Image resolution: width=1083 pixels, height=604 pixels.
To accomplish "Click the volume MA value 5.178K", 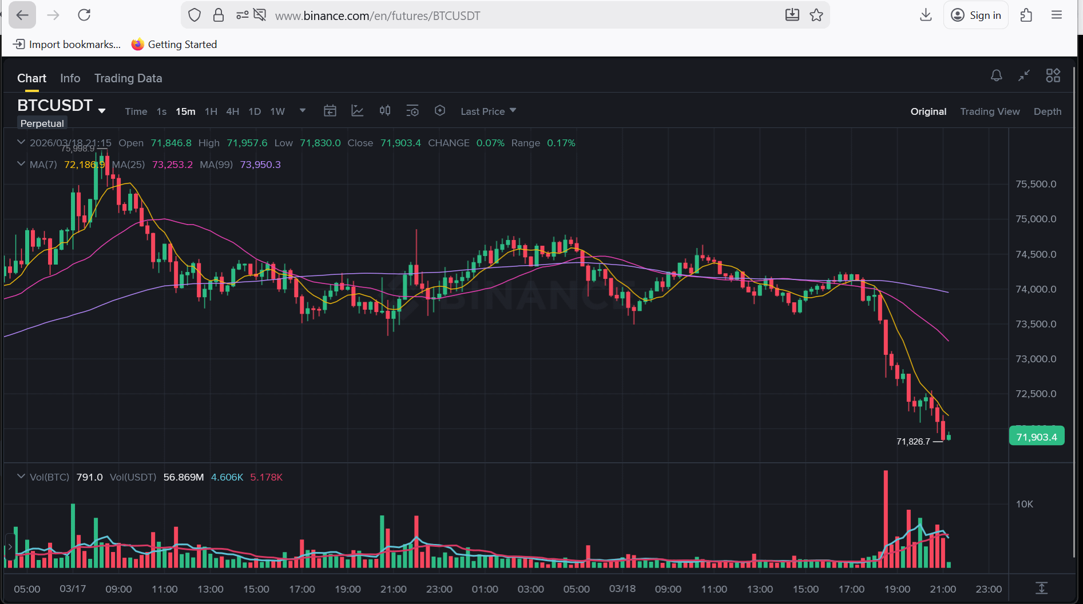I will click(x=267, y=477).
